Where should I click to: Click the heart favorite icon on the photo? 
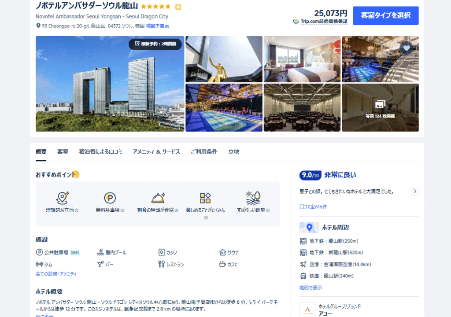(x=407, y=48)
